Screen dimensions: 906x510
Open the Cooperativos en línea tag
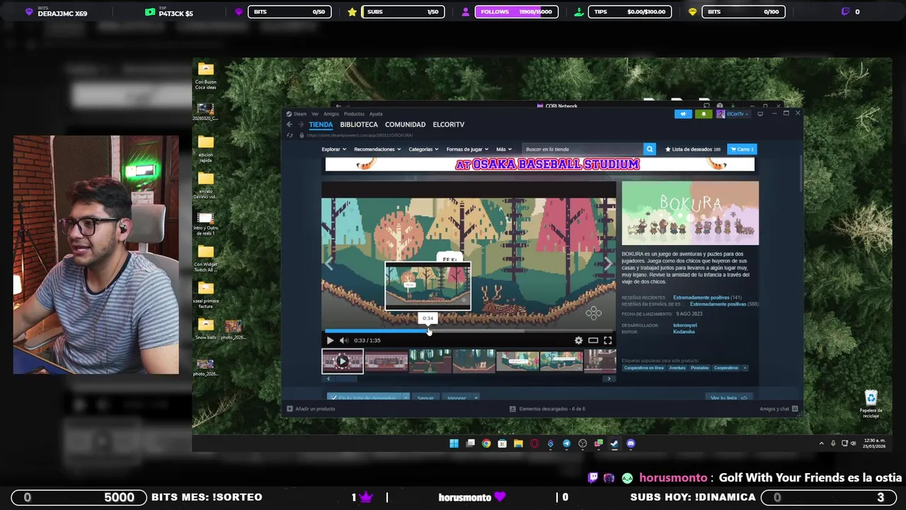[643, 368]
